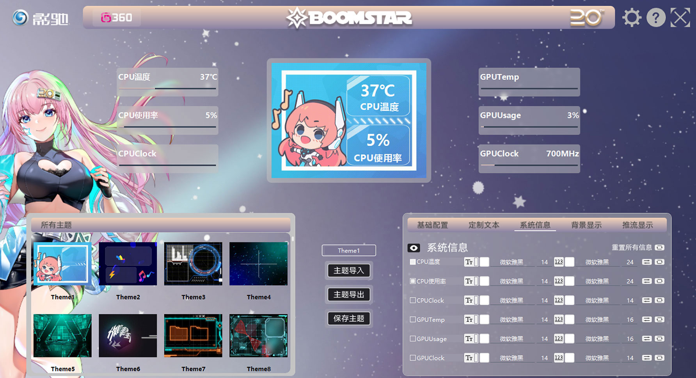Save the theme with 保存主题 button
This screenshot has height=378, width=696.
click(349, 318)
